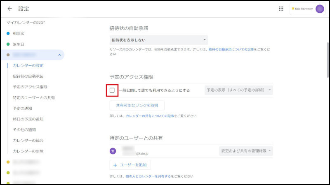The width and height of the screenshot is (330, 185).
Task: Click the purple account avatar top right
Action: click(320, 9)
